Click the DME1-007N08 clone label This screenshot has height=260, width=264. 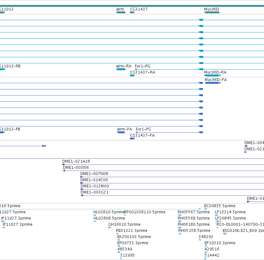pyautogui.click(x=94, y=174)
